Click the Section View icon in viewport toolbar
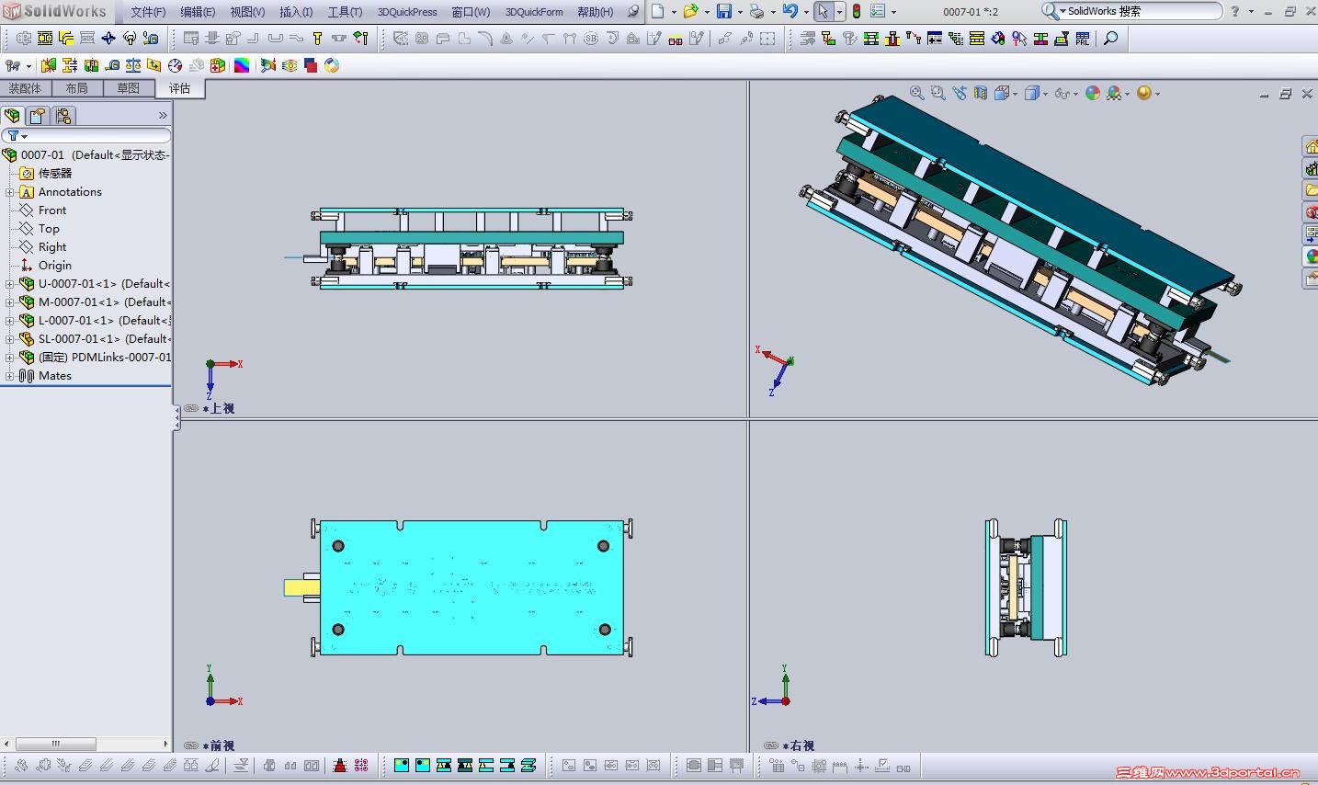 pyautogui.click(x=981, y=93)
